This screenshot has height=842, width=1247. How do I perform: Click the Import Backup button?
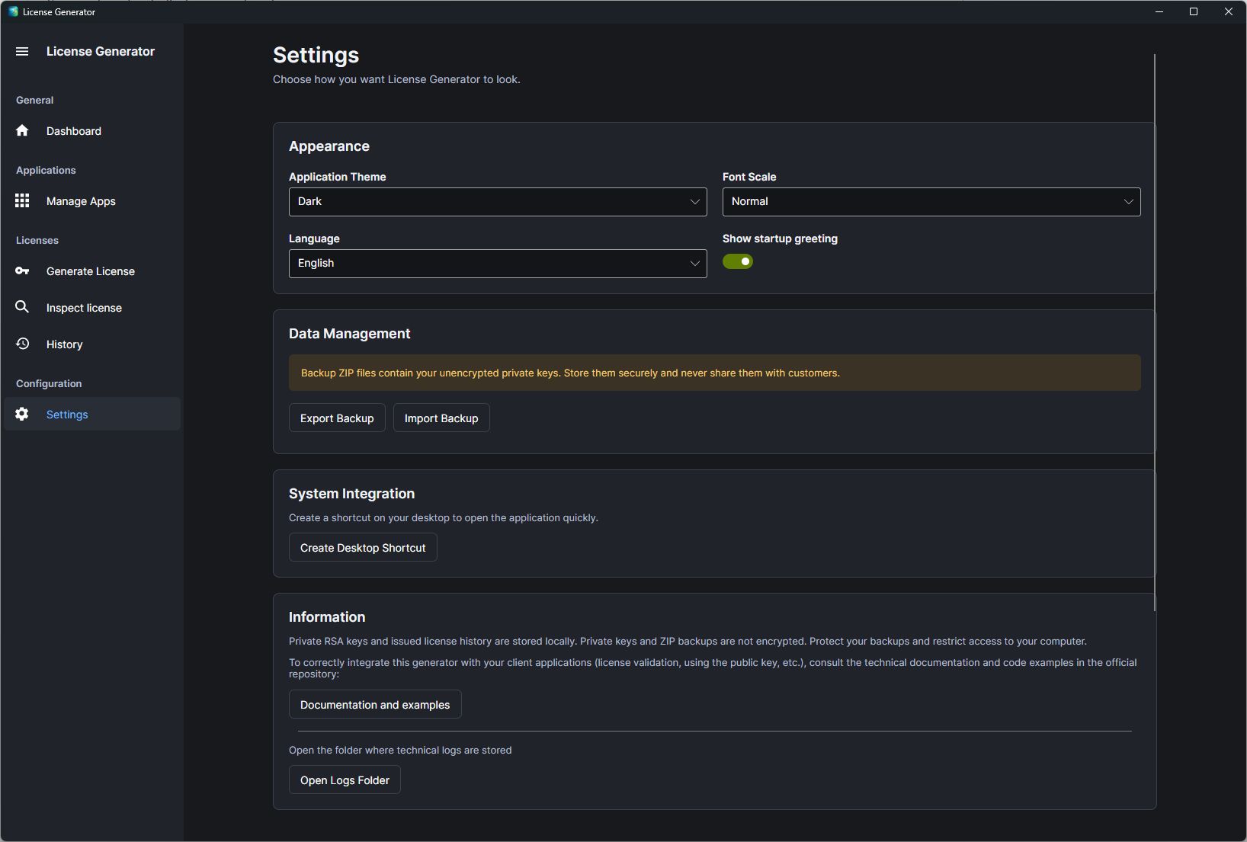click(x=441, y=418)
